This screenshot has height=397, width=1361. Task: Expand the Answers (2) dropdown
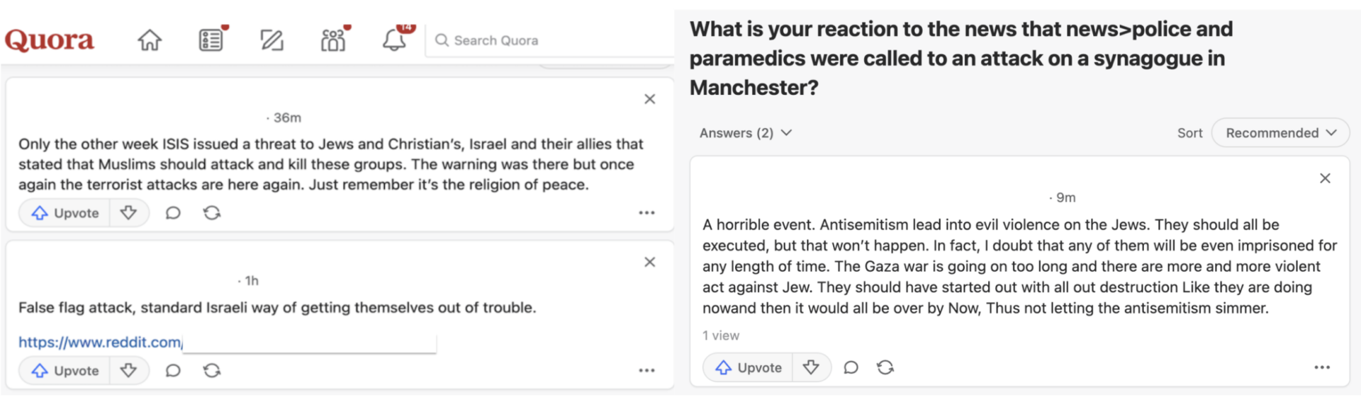[x=745, y=133]
